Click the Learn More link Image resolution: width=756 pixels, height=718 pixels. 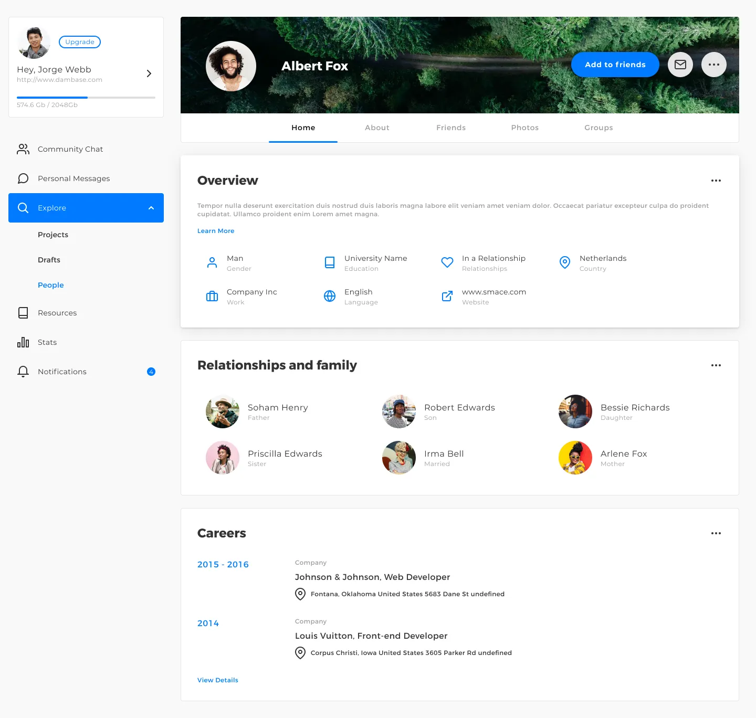pyautogui.click(x=216, y=231)
